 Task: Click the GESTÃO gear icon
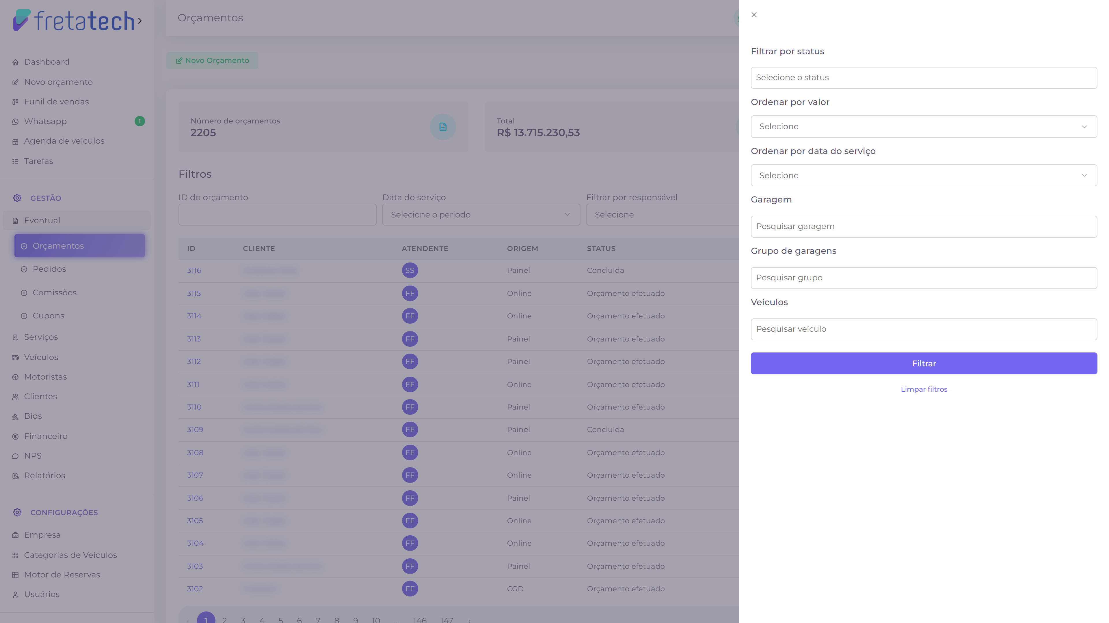[17, 198]
